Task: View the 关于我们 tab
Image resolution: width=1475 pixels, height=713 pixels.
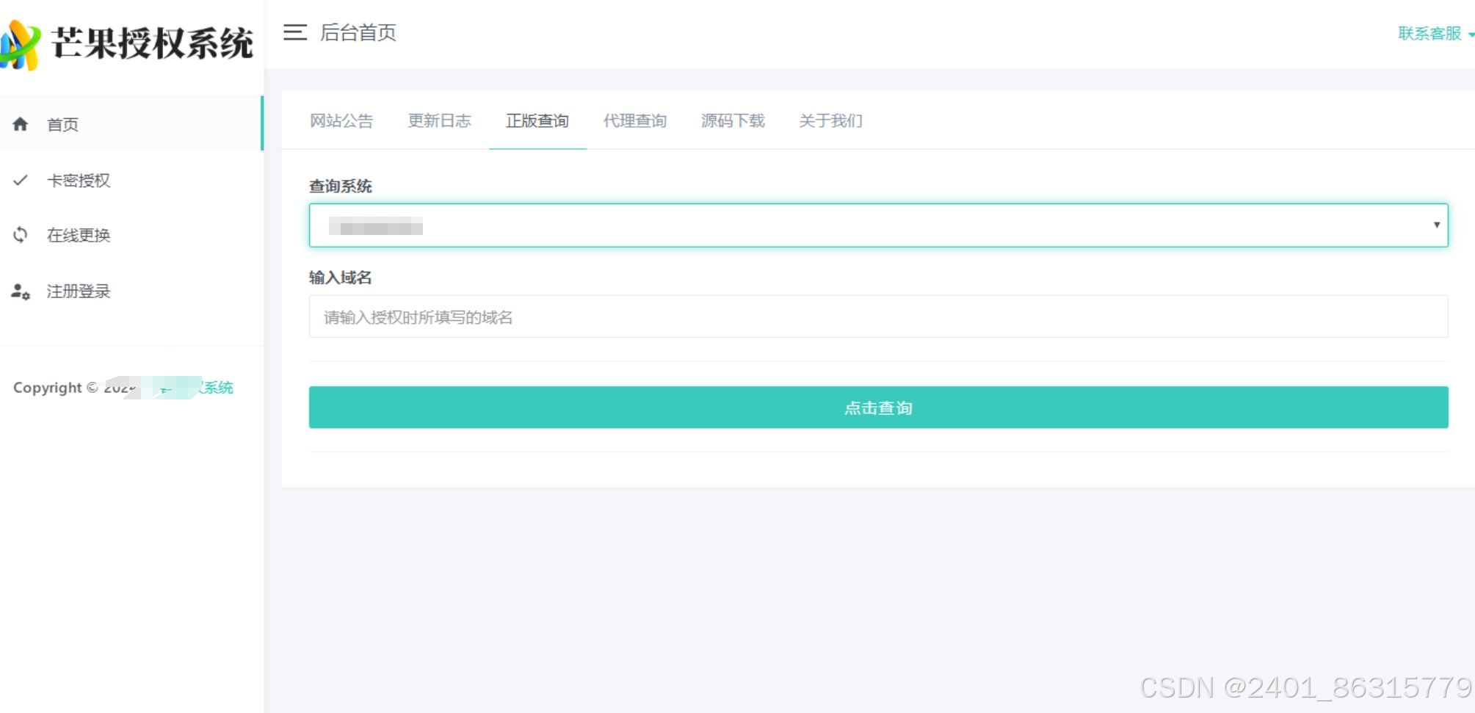Action: [x=830, y=120]
